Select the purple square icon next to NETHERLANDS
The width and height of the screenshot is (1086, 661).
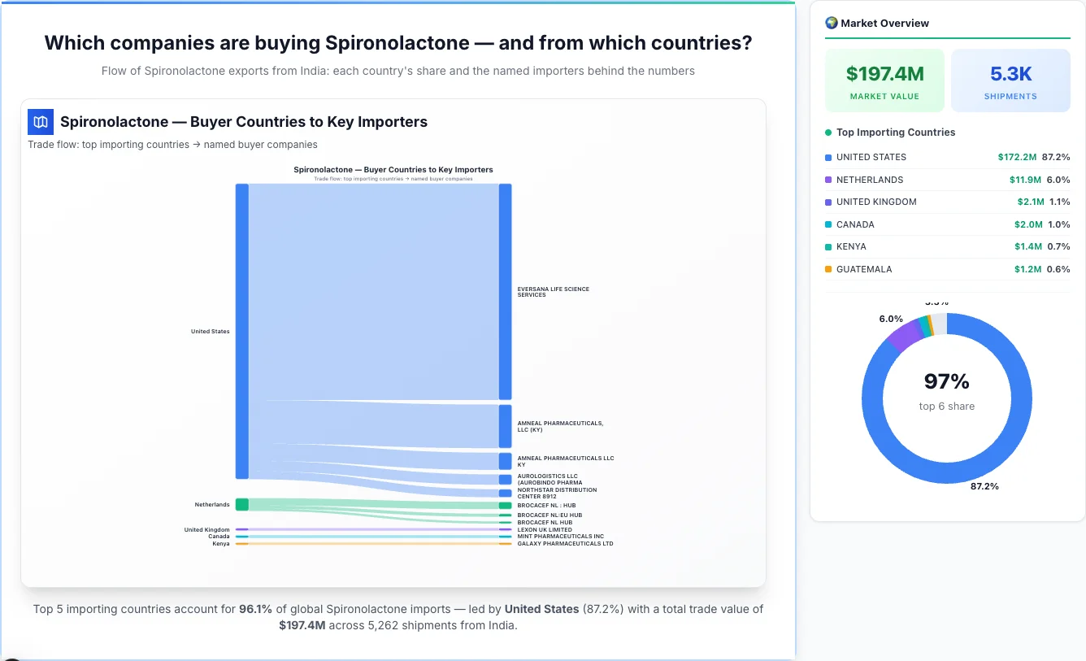click(829, 180)
